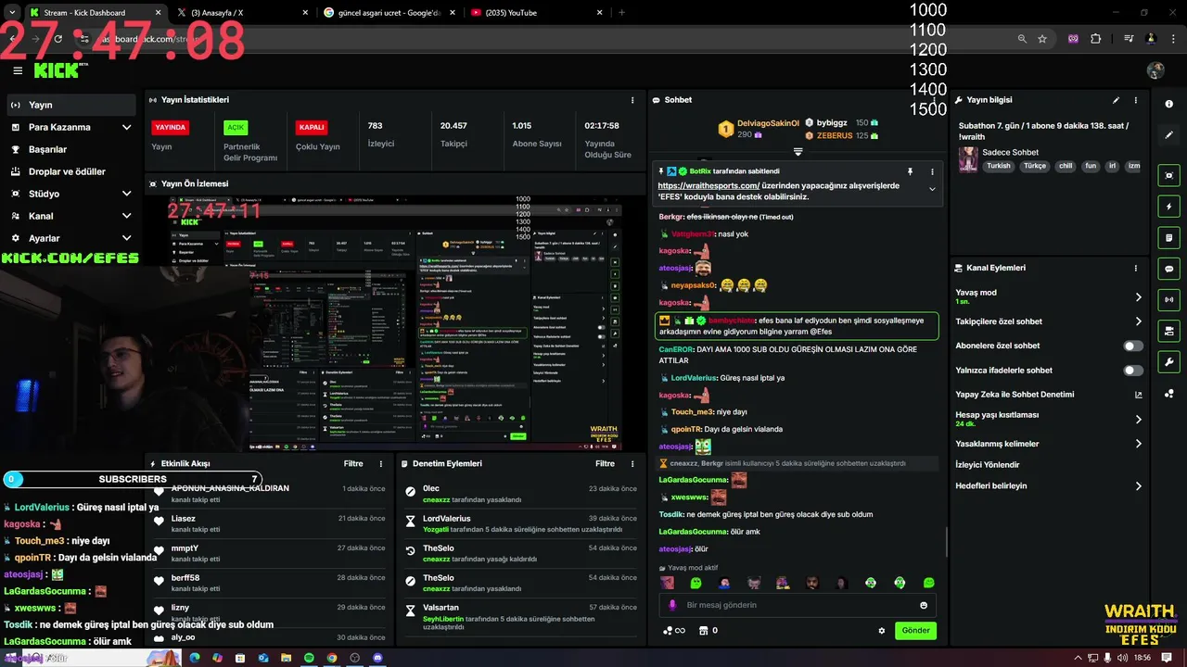Open three-dot menu on the pinned BotRix message

932,171
